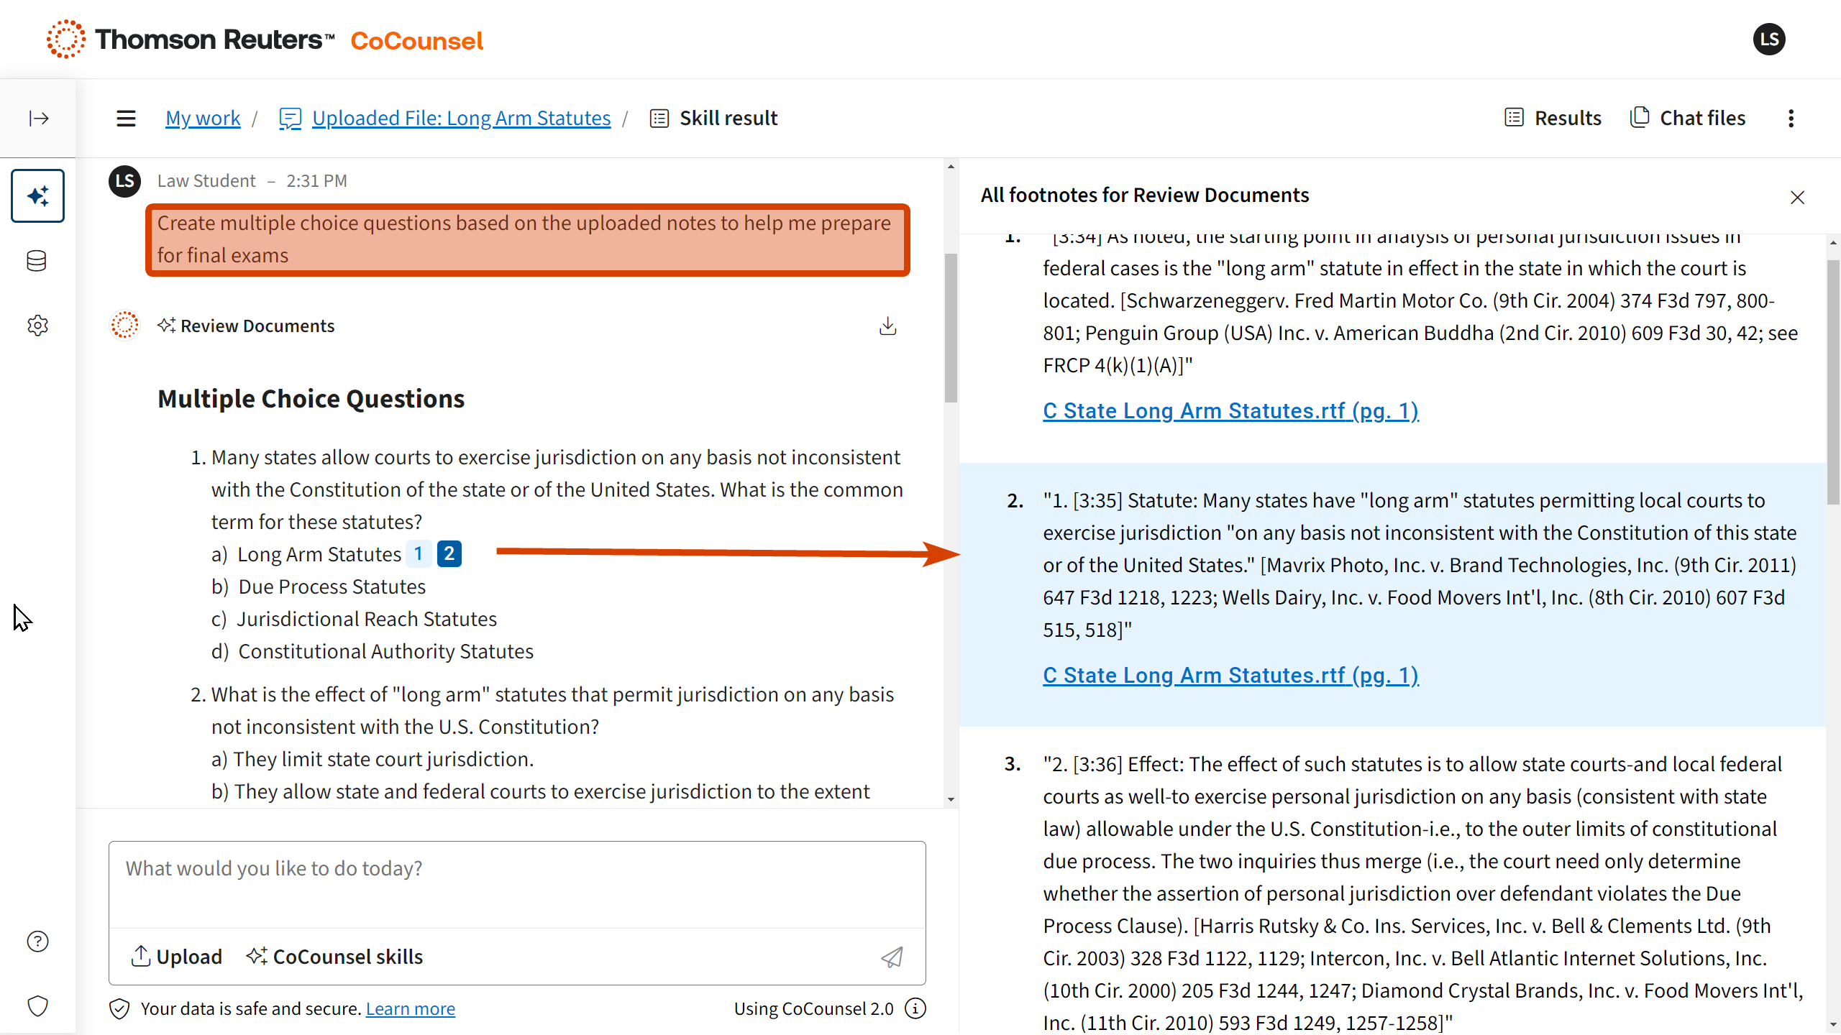The image size is (1841, 1035).
Task: Click the sparkle assistant icon in sidebar
Action: pos(38,195)
